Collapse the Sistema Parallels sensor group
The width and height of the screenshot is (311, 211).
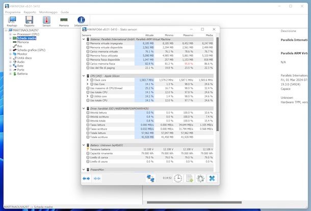point(84,39)
